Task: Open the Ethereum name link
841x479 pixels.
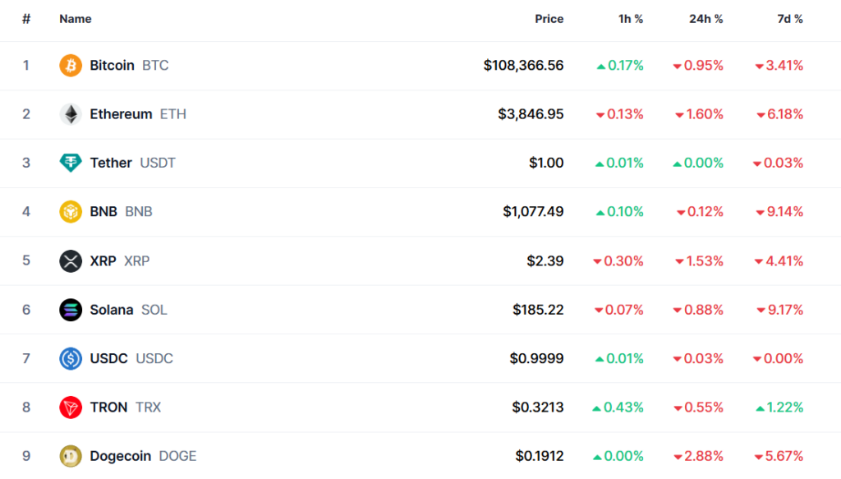Action: click(121, 114)
